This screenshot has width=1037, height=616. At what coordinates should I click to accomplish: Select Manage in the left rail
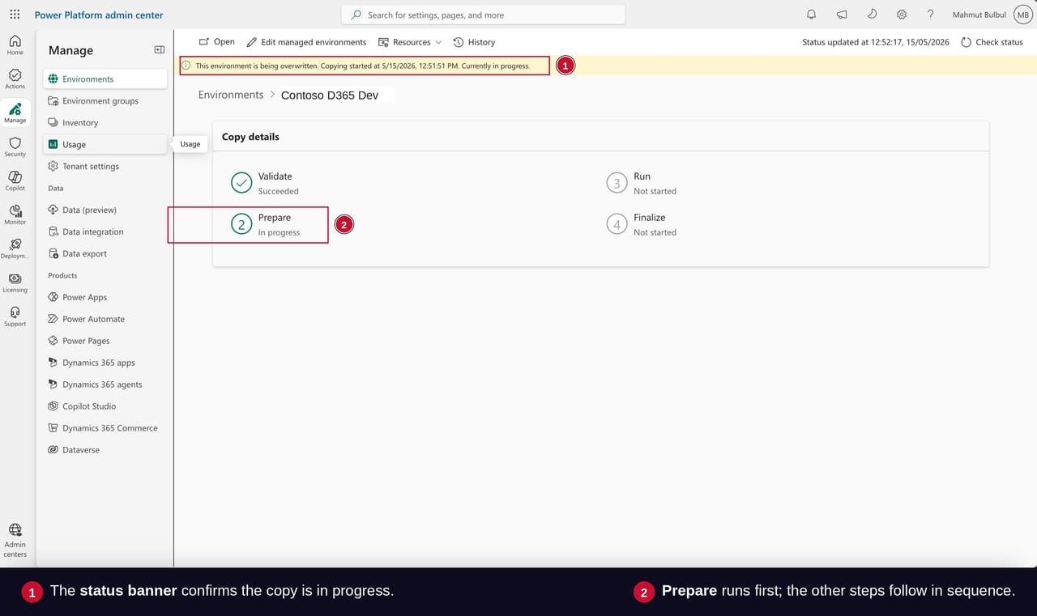pos(15,113)
